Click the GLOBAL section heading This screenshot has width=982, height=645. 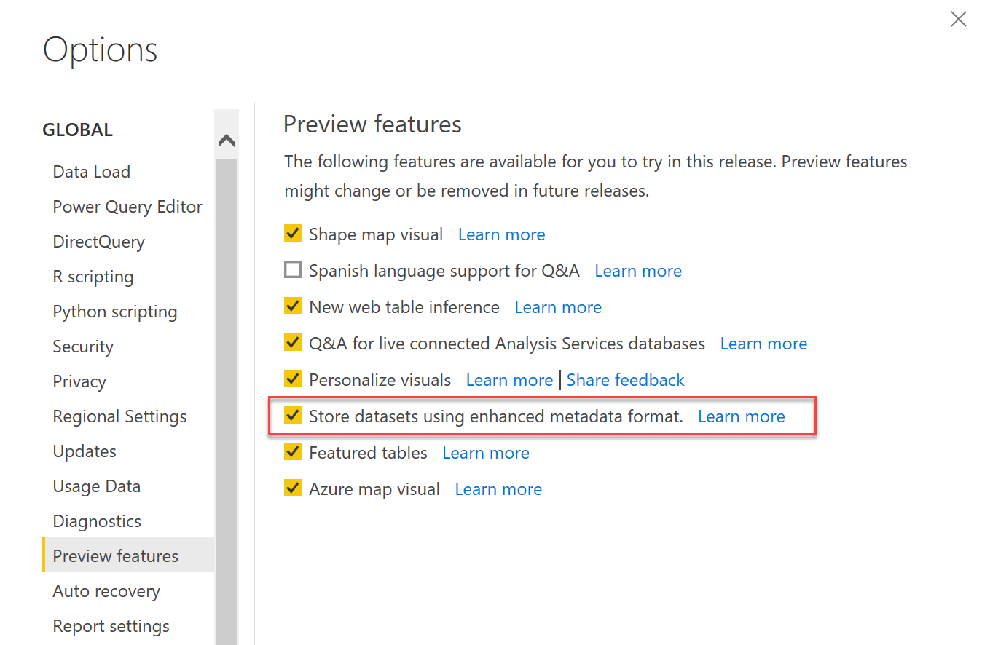click(78, 130)
